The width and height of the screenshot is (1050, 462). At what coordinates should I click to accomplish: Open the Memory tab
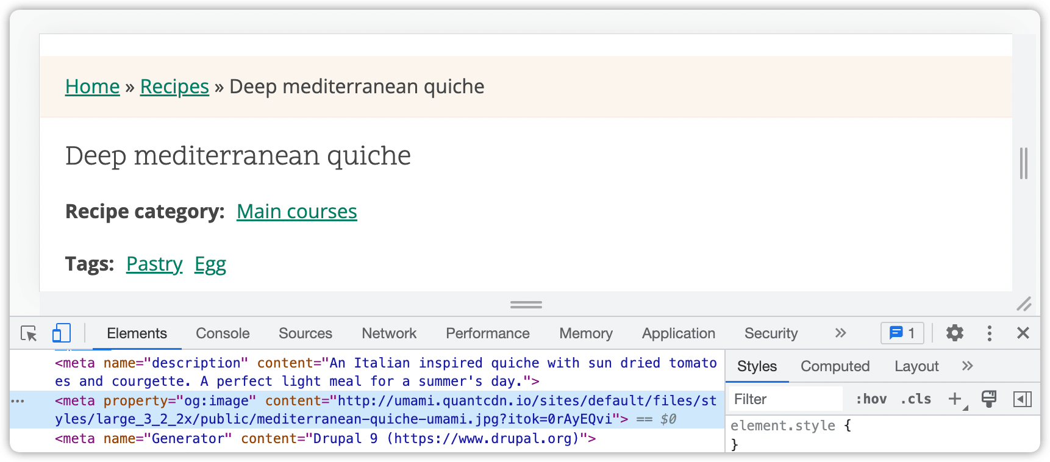pyautogui.click(x=586, y=333)
